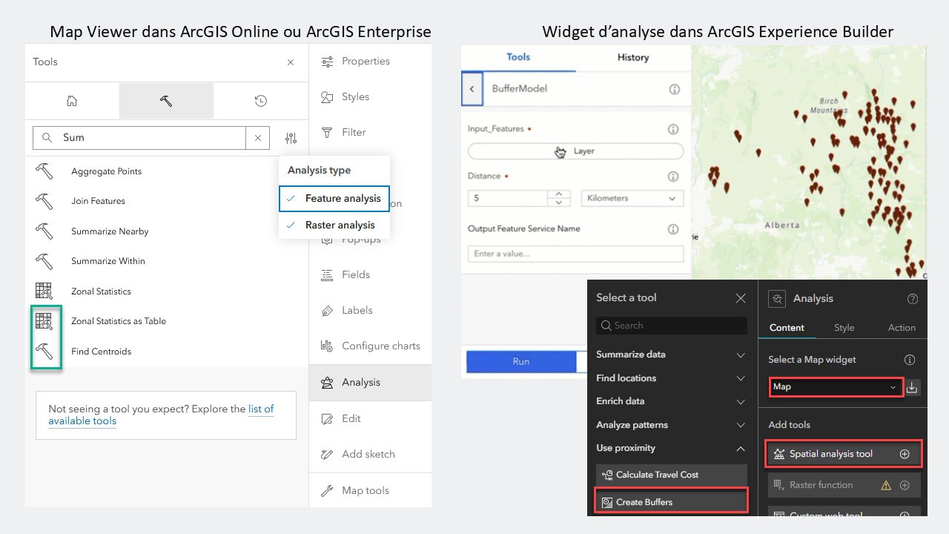Open the history clock tab icon
Viewport: 949px width, 534px height.
pos(260,101)
